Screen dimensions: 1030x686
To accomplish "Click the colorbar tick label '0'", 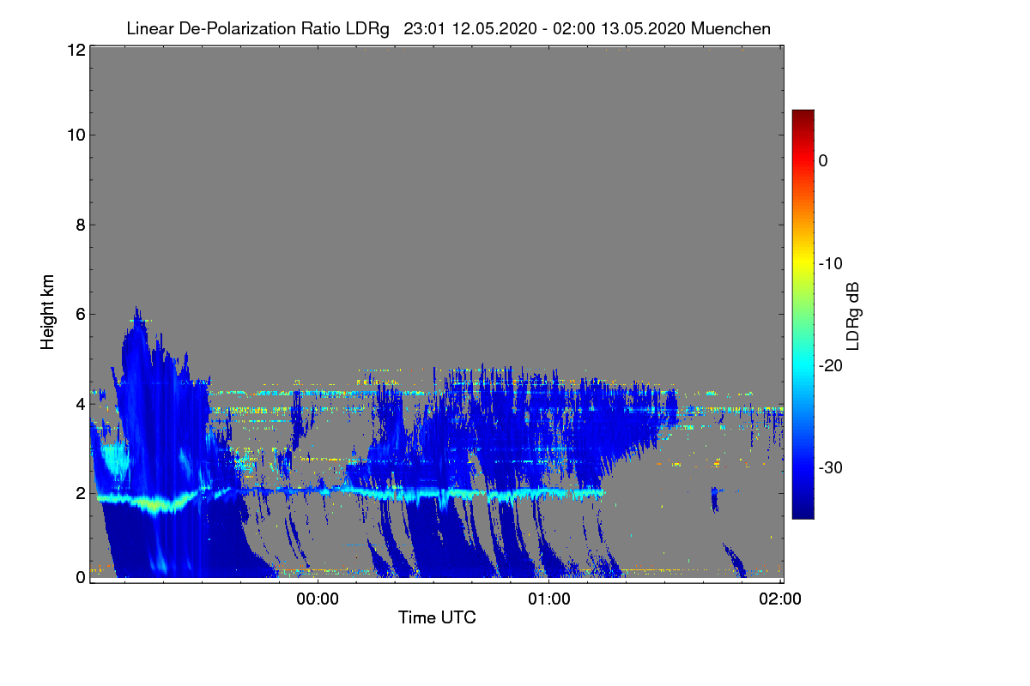I will (x=823, y=160).
